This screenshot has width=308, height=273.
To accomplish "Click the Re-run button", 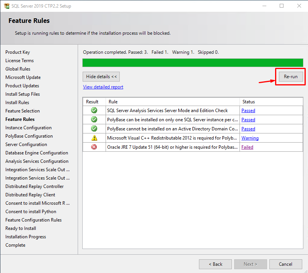I will click(x=291, y=77).
